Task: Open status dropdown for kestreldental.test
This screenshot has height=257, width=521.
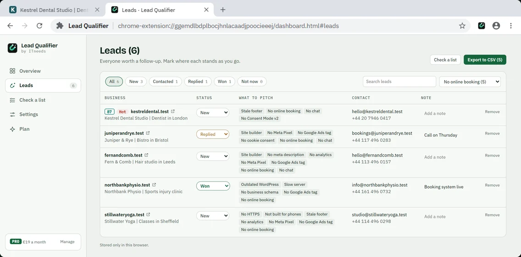Action: point(213,113)
